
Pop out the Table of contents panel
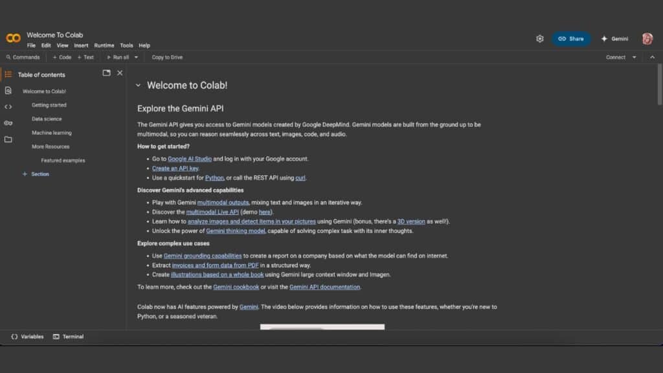pyautogui.click(x=106, y=73)
